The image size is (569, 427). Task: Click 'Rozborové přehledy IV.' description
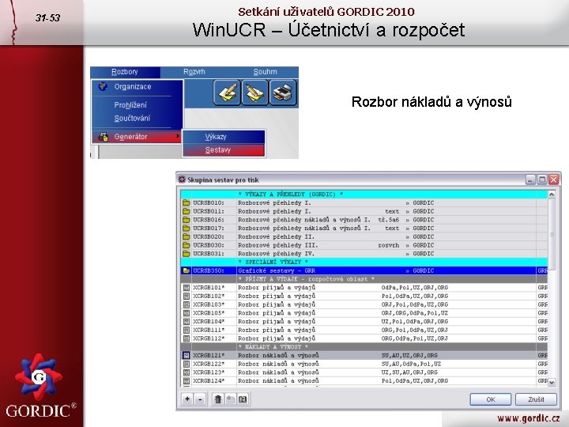click(x=276, y=254)
